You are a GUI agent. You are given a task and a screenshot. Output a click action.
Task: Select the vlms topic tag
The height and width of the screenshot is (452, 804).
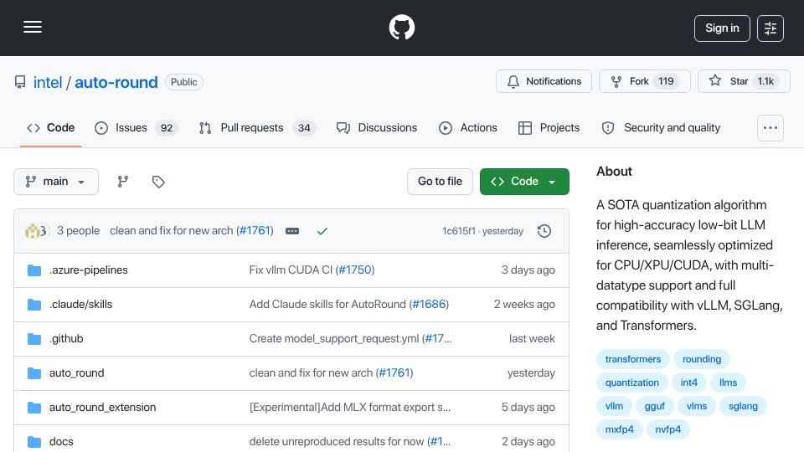point(696,407)
